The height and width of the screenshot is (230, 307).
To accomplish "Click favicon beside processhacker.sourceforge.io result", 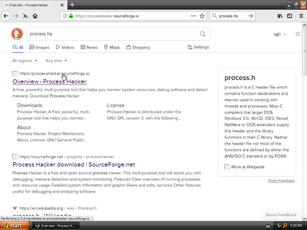I will (x=15, y=74).
